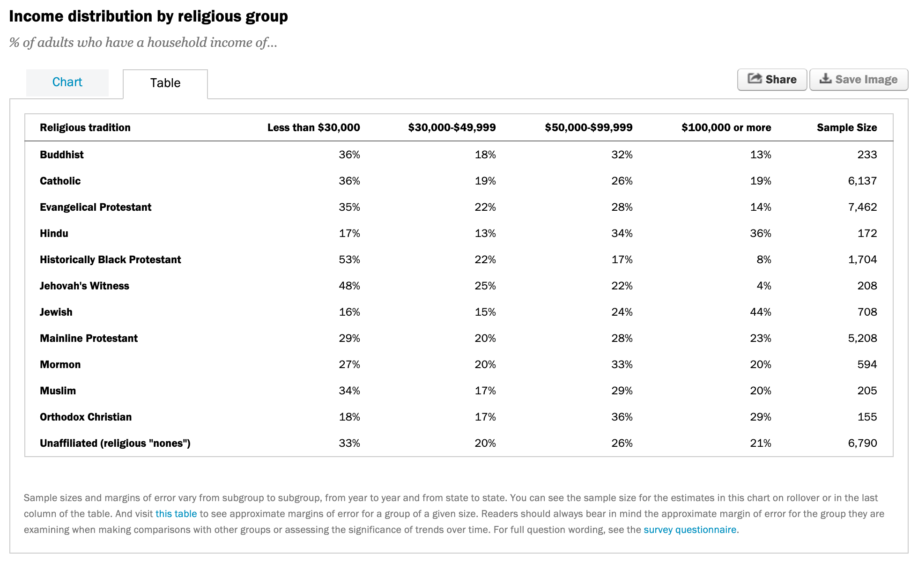Screen dimensions: 918x562
Task: Open the 'this table' link
Action: coord(176,514)
